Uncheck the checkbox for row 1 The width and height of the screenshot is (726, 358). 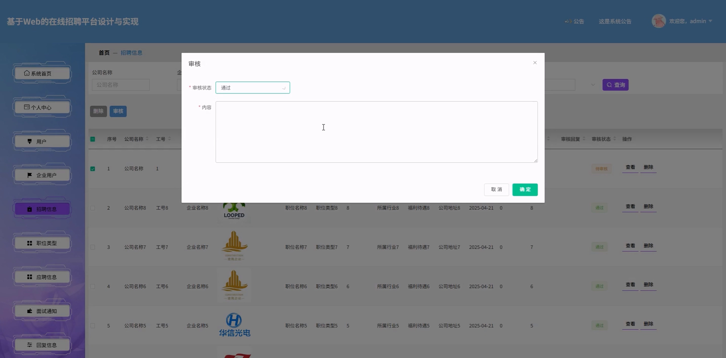(93, 169)
